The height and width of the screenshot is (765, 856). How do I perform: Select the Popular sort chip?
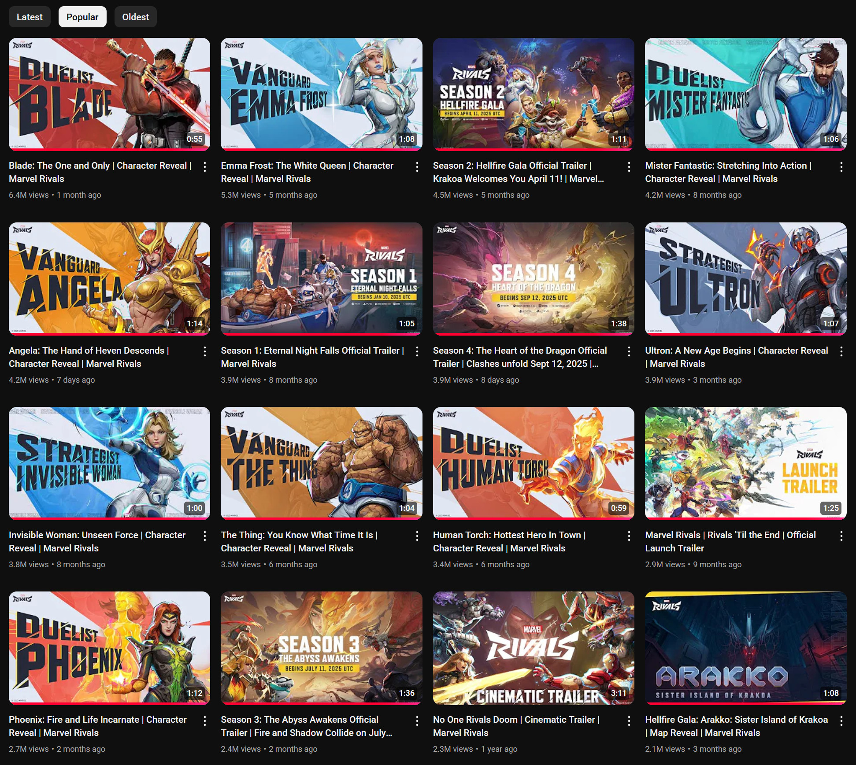click(82, 17)
